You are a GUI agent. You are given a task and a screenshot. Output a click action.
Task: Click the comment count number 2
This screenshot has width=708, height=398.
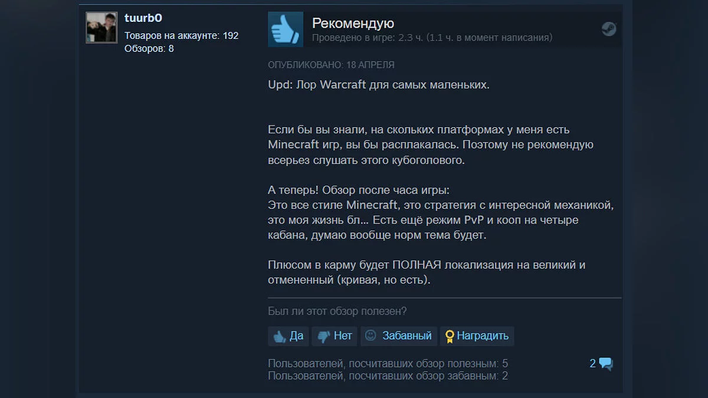point(593,364)
